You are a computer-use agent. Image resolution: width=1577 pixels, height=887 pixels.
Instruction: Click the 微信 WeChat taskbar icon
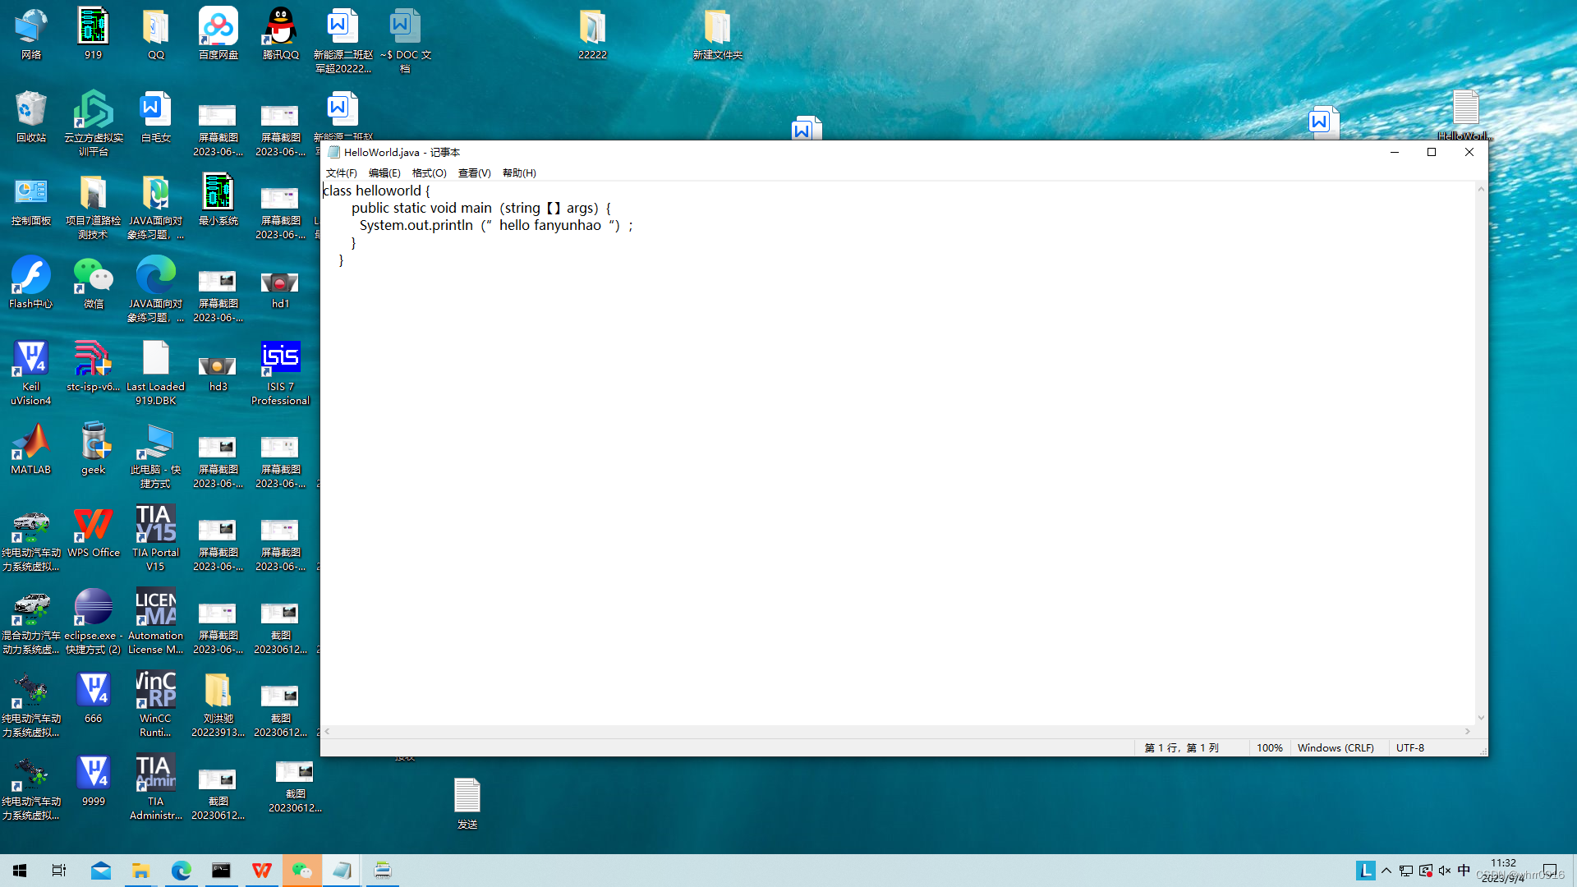(301, 870)
